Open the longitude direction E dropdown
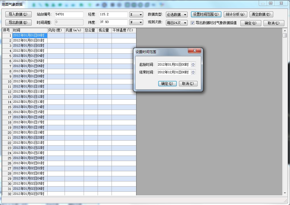The height and width of the screenshot is (205, 290). coord(136,14)
